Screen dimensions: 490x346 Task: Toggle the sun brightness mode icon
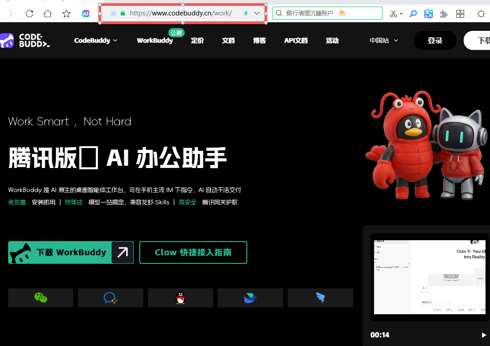pos(481,14)
